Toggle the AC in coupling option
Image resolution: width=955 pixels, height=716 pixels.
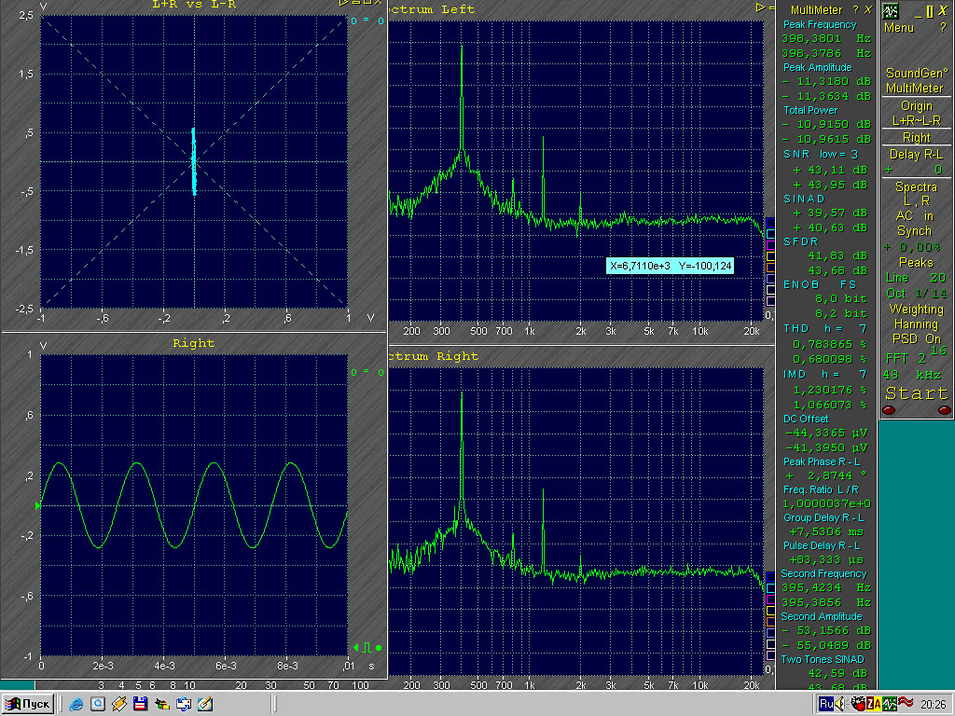915,215
